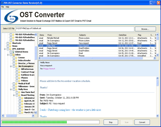Click the Peggy Berest recipient link

coord(49,69)
